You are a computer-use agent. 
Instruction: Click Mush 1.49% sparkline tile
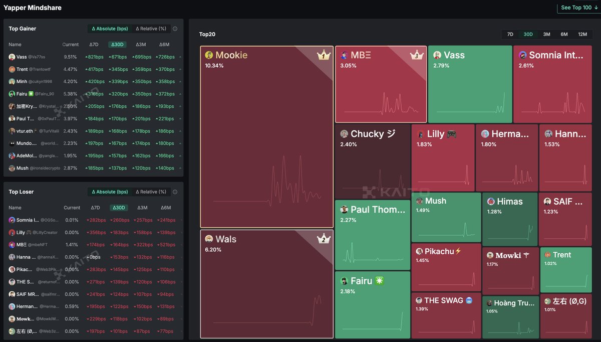446,218
